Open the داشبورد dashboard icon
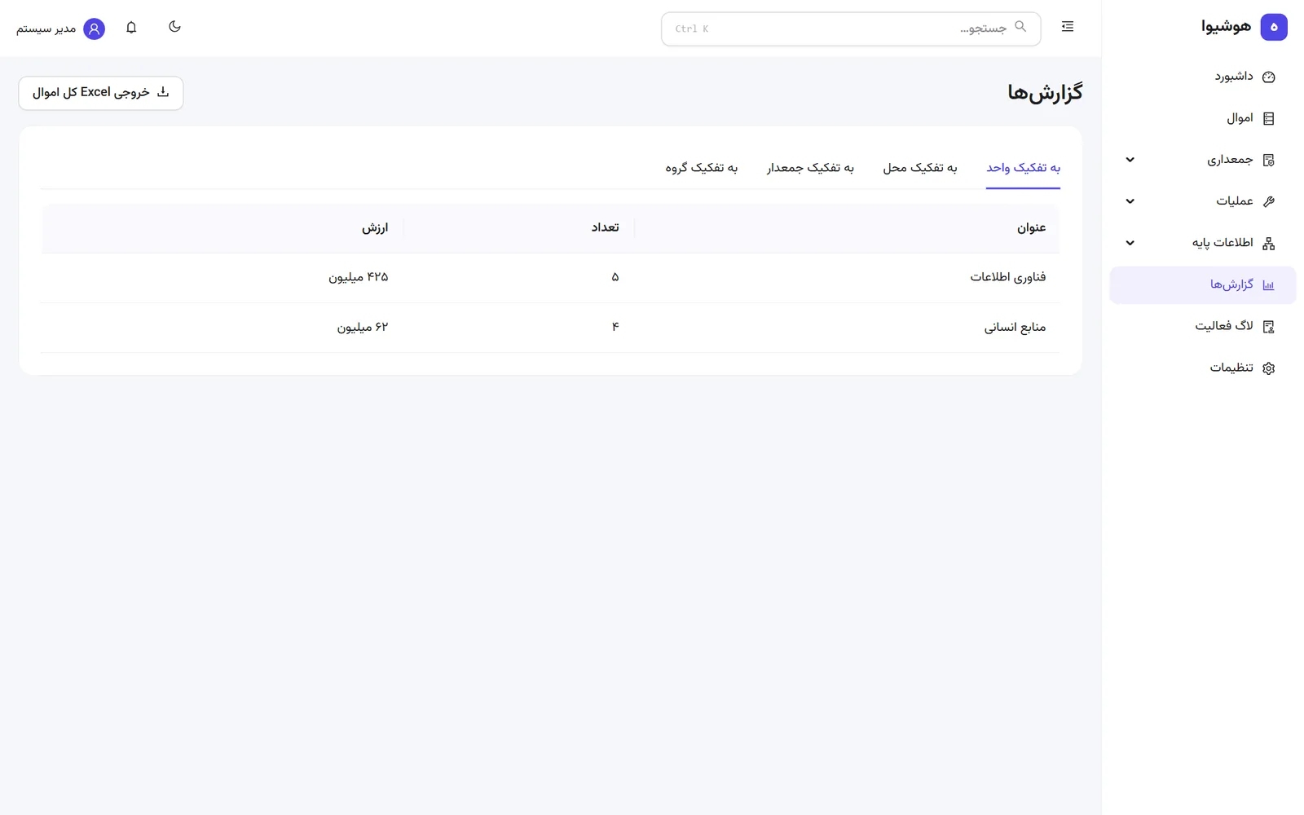Viewport: 1304px width, 815px height. click(x=1268, y=77)
